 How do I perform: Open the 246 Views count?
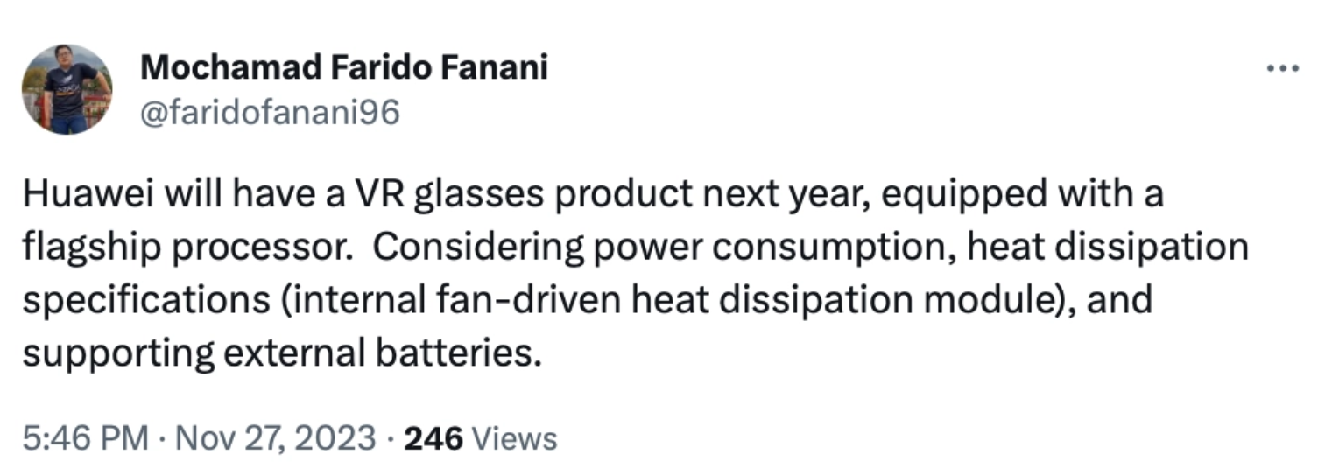click(480, 437)
